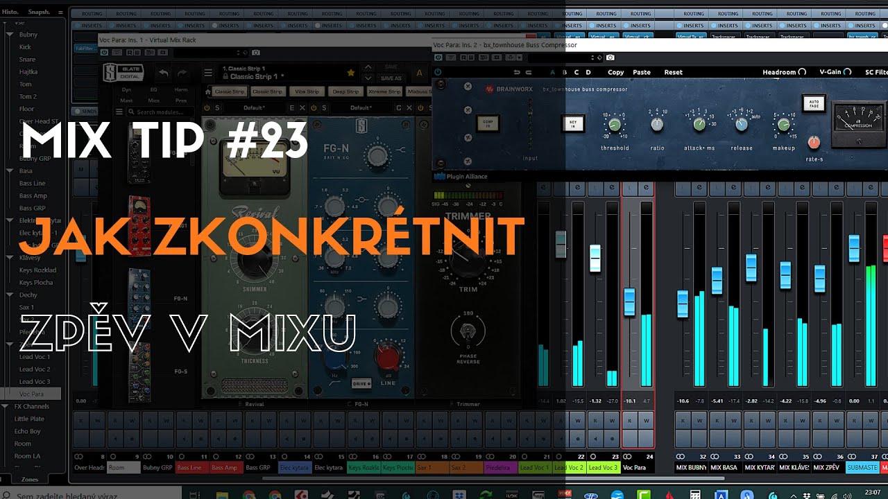Viewport: 888px width, 499px height.
Task: Toggle FG-N module power button
Action: point(314,108)
